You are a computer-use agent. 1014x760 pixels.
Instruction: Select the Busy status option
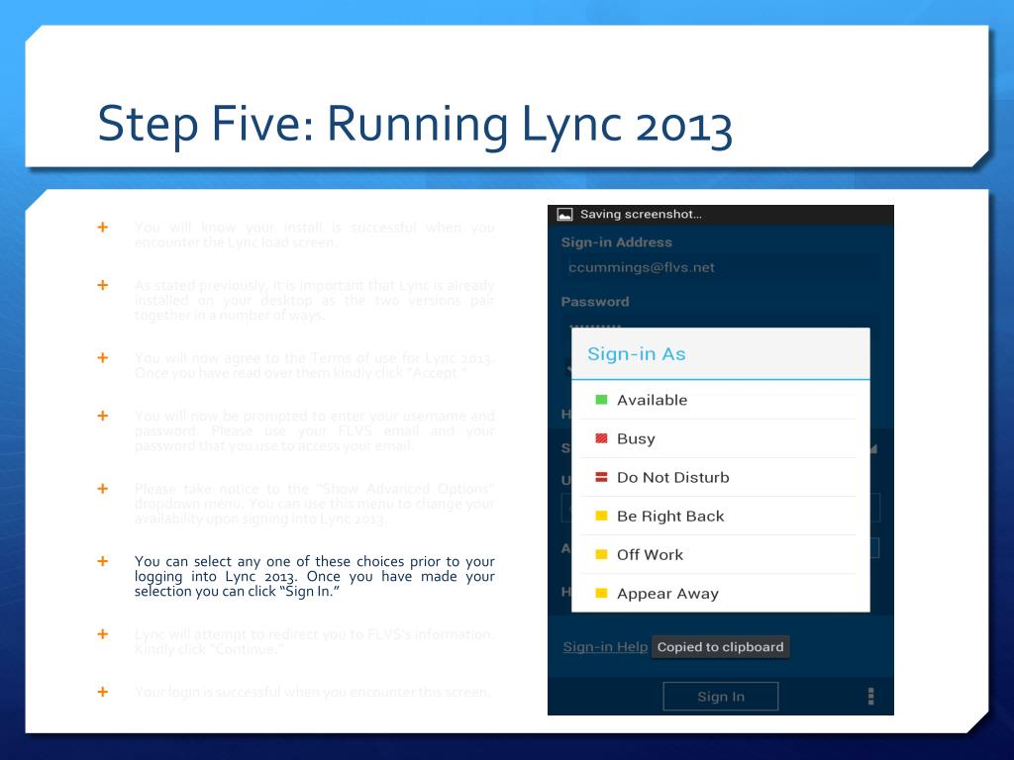[x=721, y=438]
